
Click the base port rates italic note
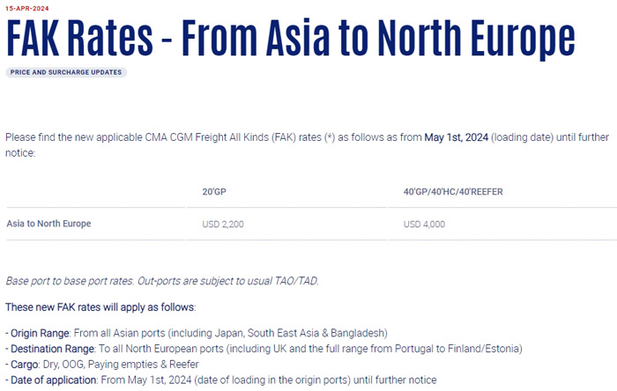coord(161,281)
